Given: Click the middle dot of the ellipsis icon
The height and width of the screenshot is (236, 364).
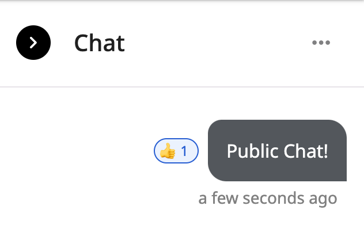Looking at the screenshot, I should 321,43.
